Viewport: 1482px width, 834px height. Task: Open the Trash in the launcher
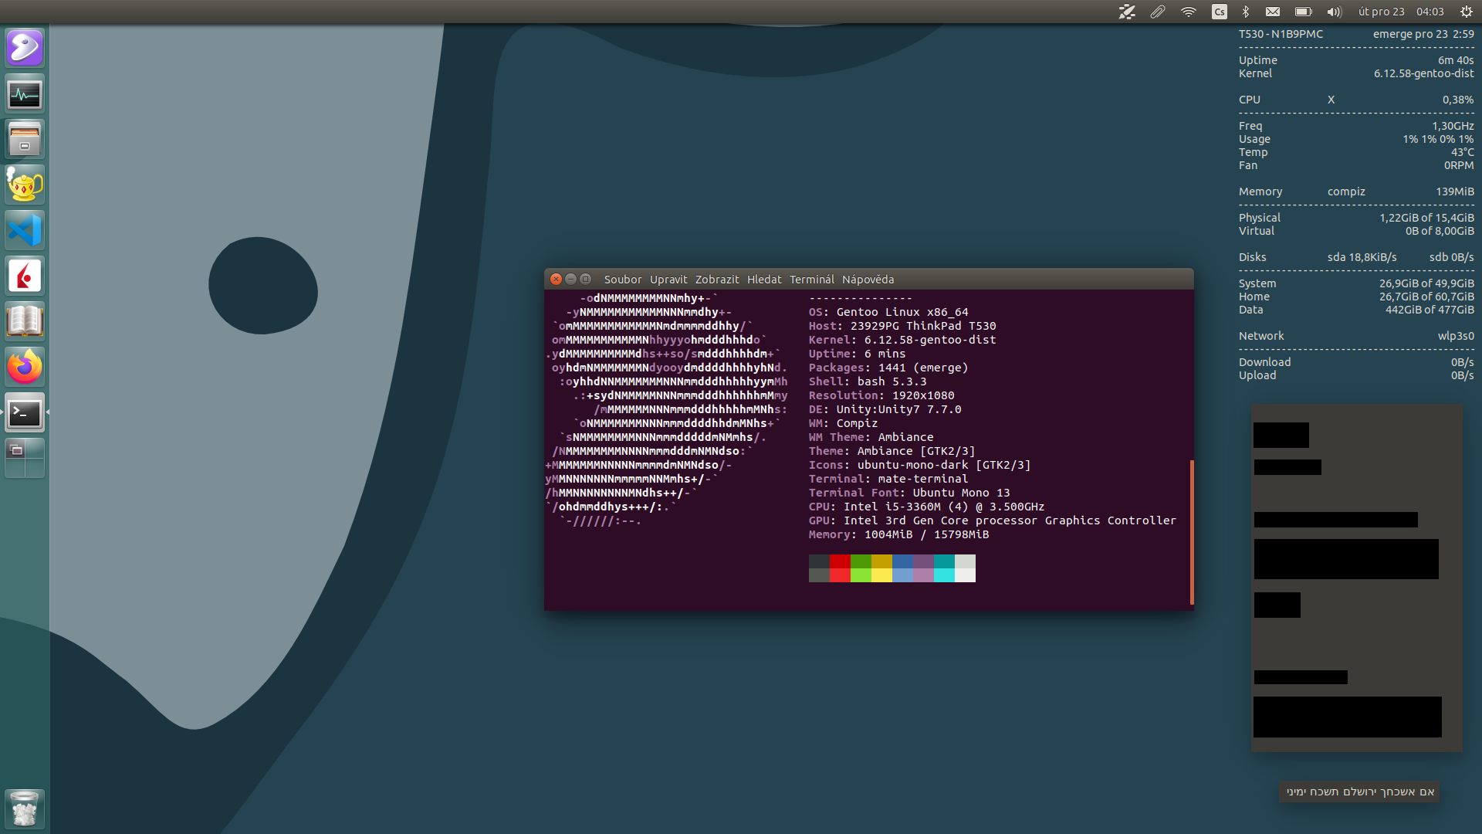[x=25, y=809]
